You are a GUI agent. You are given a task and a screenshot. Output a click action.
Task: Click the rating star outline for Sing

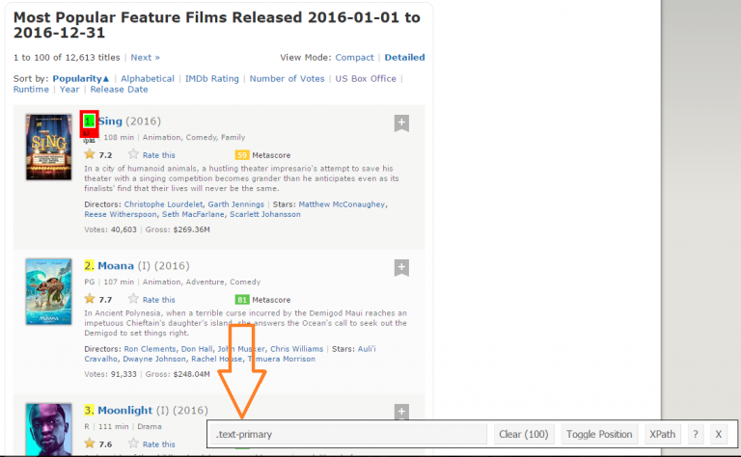[x=134, y=154]
